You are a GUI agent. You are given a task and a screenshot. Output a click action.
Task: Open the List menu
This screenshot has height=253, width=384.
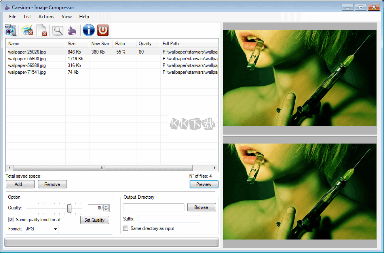27,17
